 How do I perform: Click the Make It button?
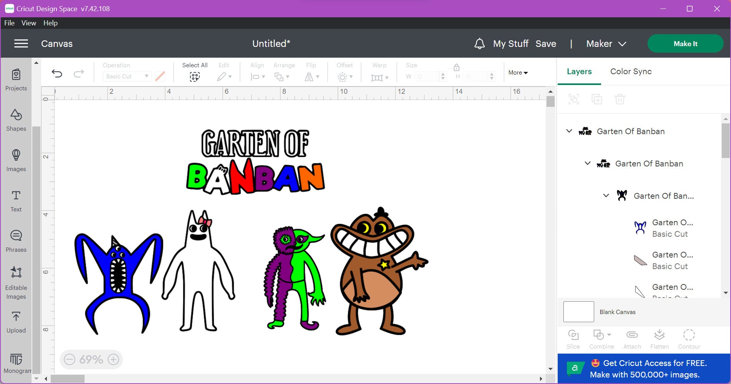pos(685,43)
